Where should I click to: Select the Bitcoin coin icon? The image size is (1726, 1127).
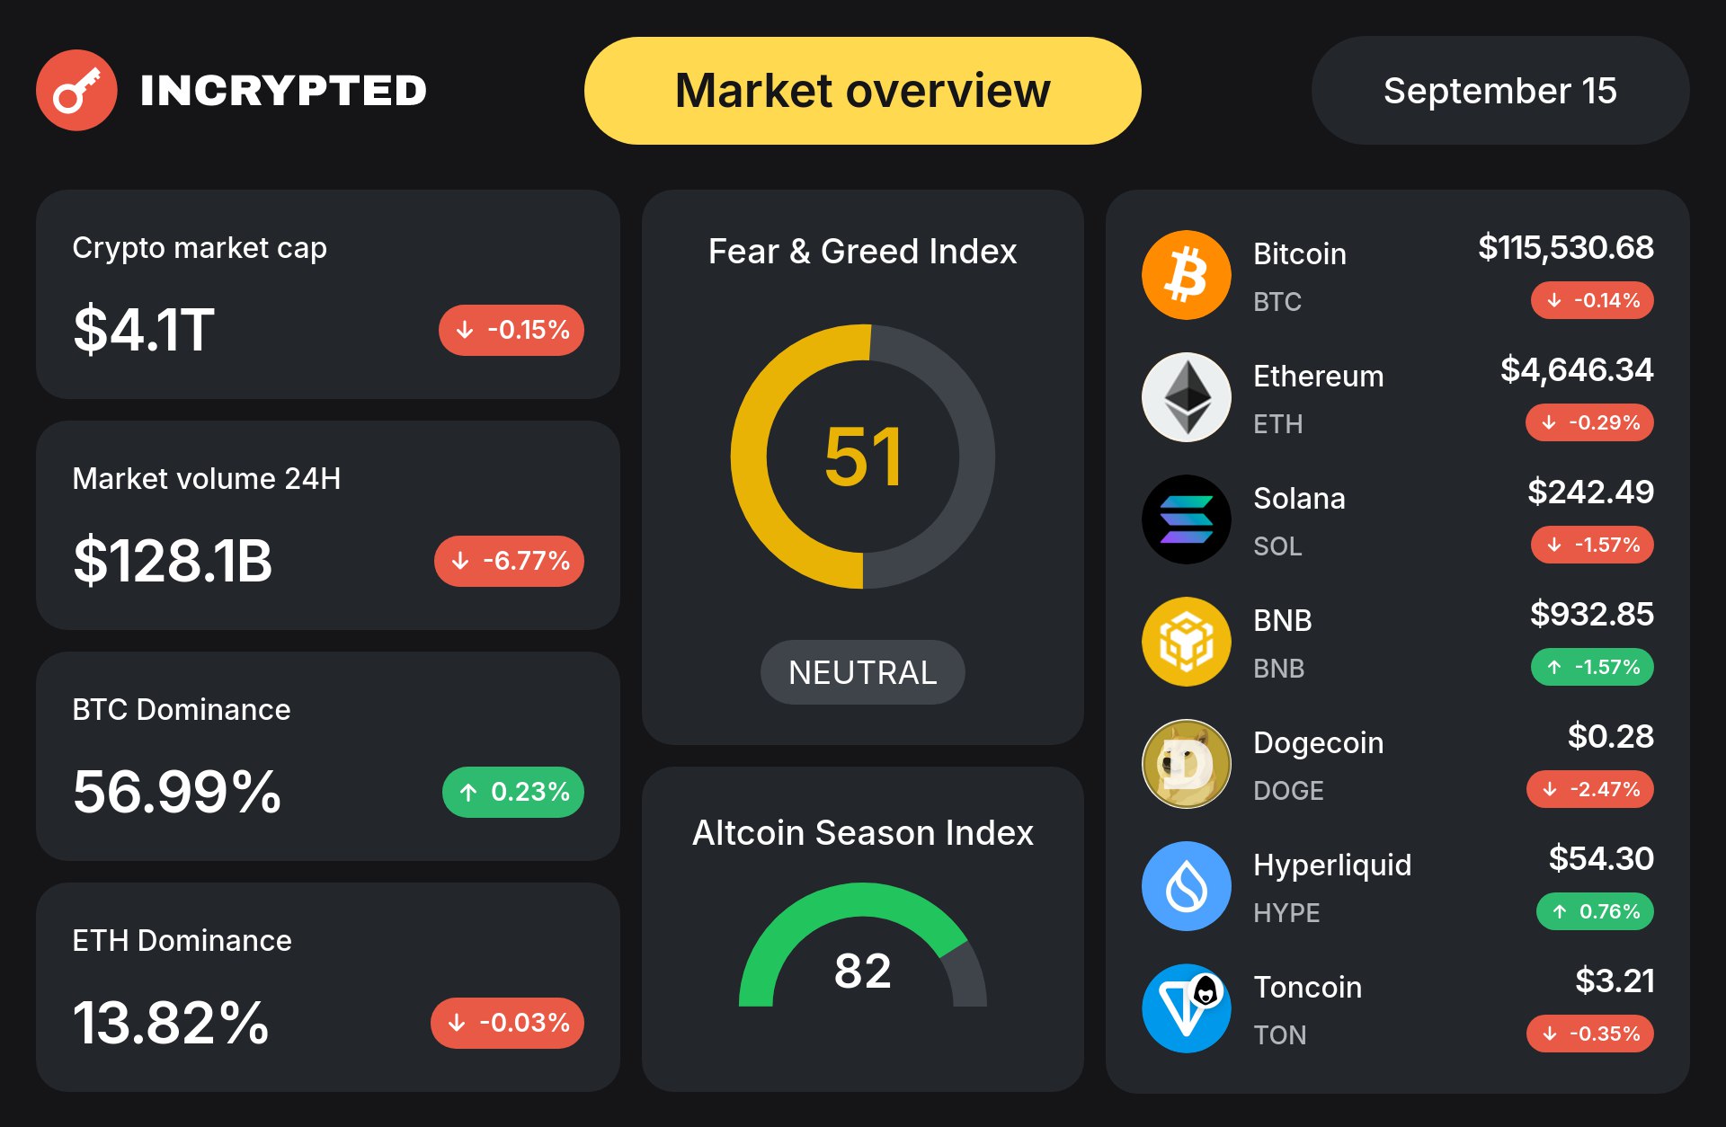[1187, 275]
